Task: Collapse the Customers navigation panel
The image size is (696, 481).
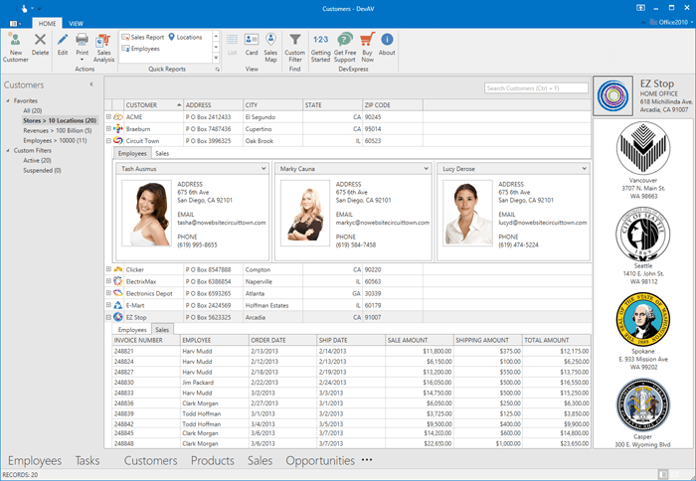Action: [x=91, y=85]
